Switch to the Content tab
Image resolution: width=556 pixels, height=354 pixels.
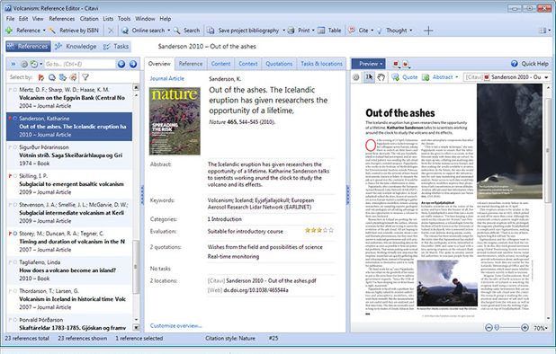pyautogui.click(x=220, y=64)
